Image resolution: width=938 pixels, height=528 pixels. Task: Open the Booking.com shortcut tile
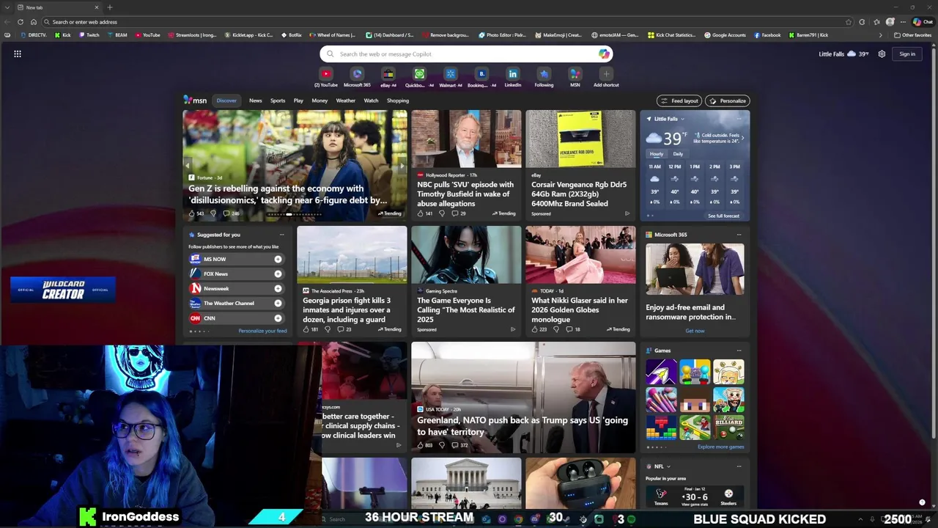tap(481, 74)
